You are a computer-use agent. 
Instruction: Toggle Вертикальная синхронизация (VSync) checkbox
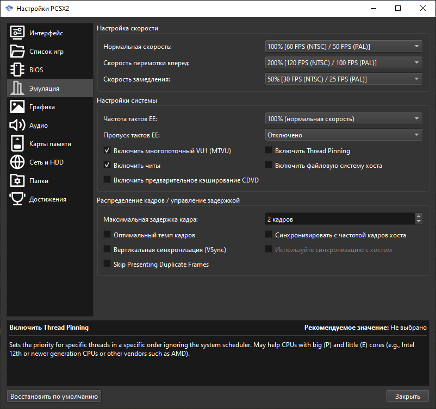pos(107,249)
